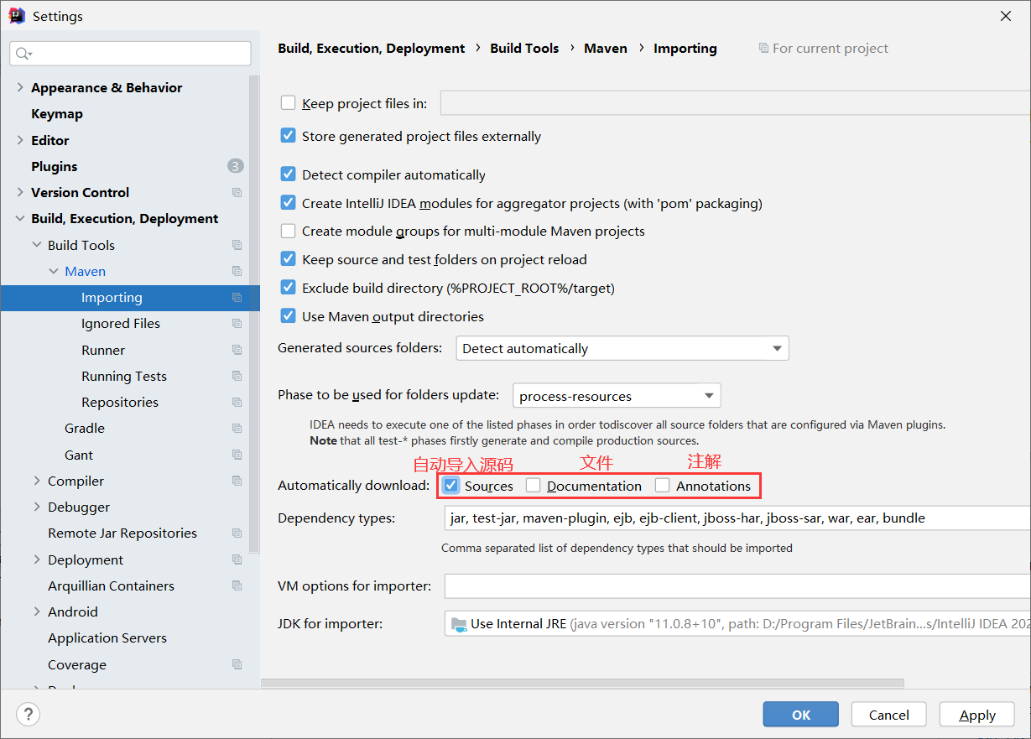
Task: Toggle Use Maven output directories checkbox
Action: pyautogui.click(x=288, y=316)
